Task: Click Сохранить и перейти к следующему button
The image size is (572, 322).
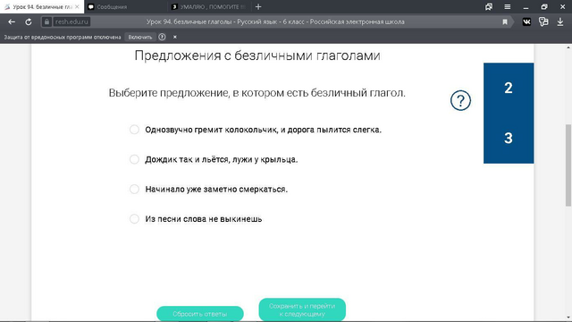Action: 302,309
